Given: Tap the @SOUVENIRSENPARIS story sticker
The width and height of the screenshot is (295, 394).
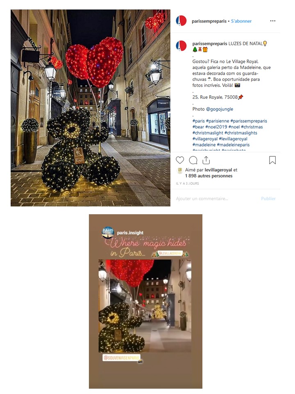Looking at the screenshot, I should click(121, 357).
